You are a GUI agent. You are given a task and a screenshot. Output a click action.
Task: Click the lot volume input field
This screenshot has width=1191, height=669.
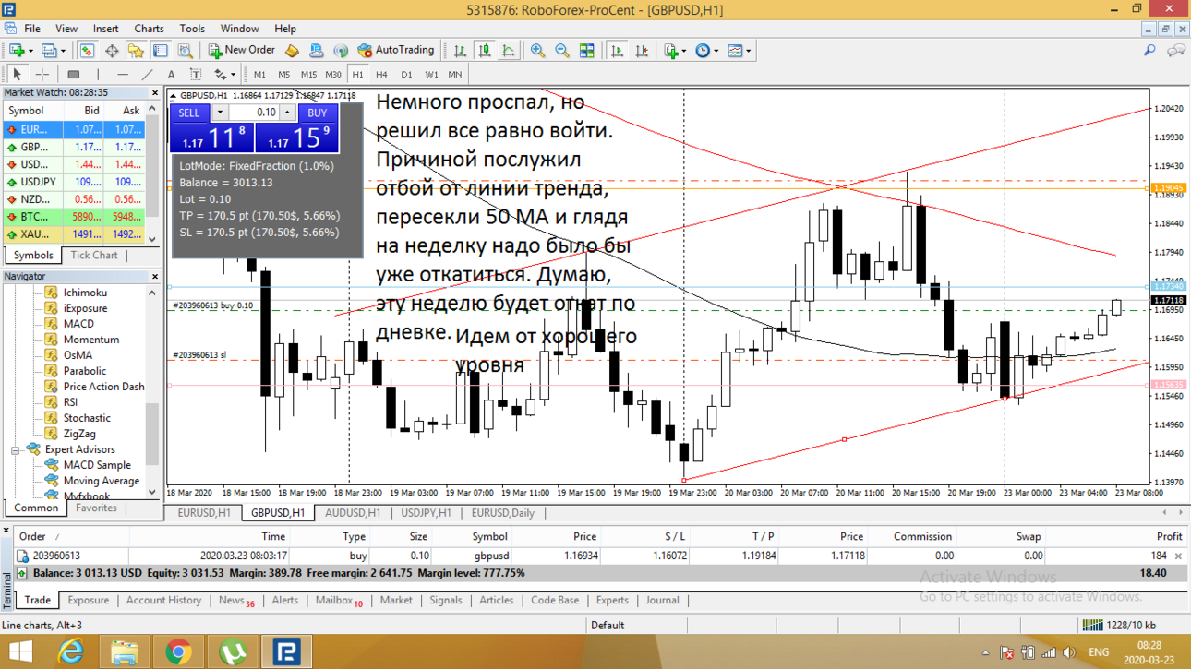(254, 113)
